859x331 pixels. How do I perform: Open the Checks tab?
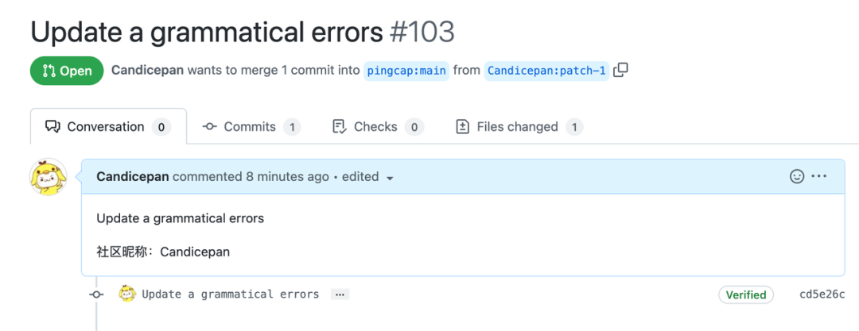coord(376,127)
